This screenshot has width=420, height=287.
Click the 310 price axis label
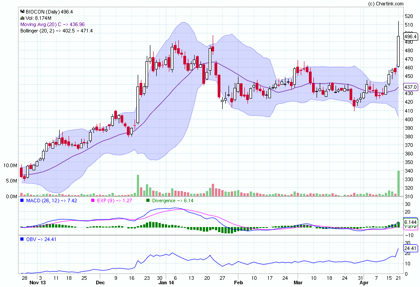409,196
